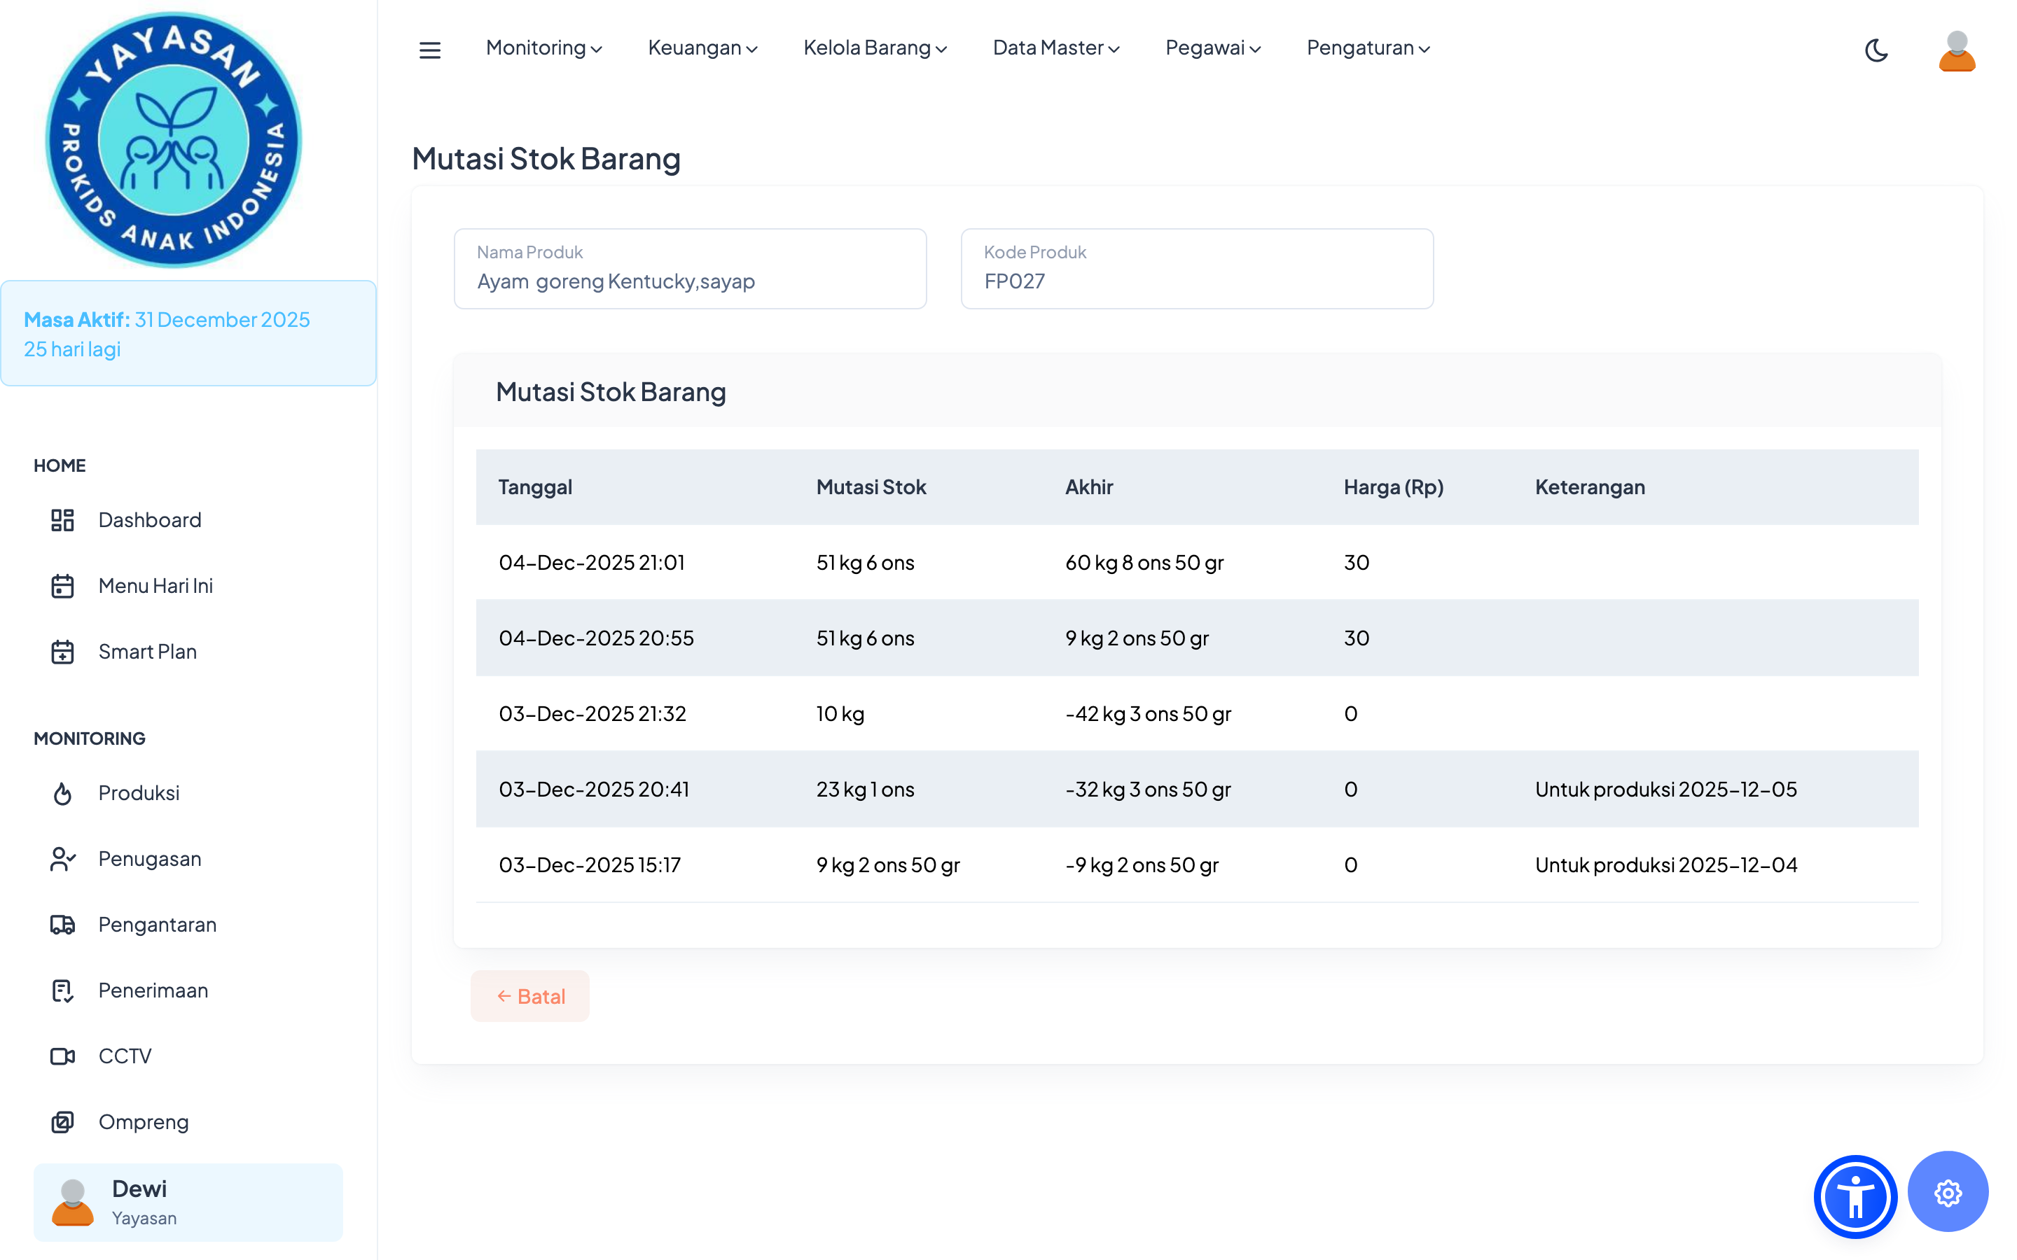Expand the Keuangan dropdown menu
Viewport: 2017px width, 1260px height.
pos(702,48)
